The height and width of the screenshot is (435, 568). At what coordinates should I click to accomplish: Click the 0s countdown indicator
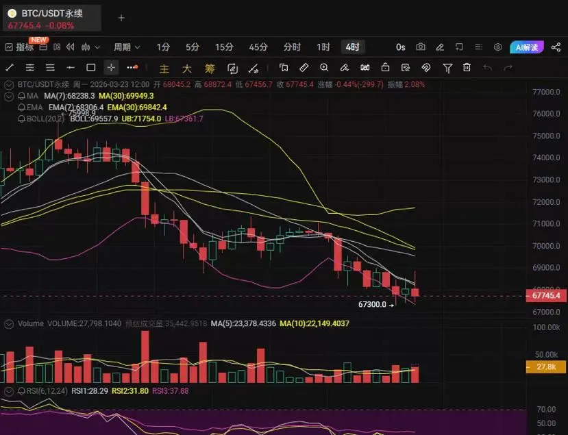tap(400, 47)
